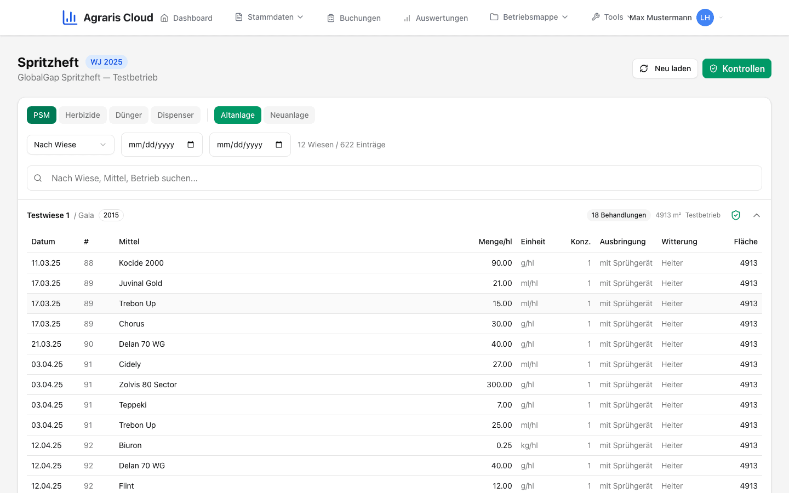The height and width of the screenshot is (493, 789).
Task: Select the Dispenser filter
Action: point(175,115)
